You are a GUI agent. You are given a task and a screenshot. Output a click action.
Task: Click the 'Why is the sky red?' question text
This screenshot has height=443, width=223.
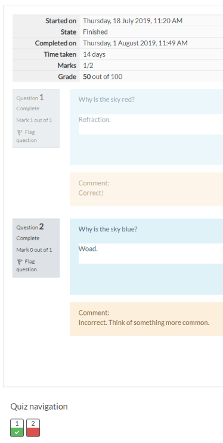[107, 100]
